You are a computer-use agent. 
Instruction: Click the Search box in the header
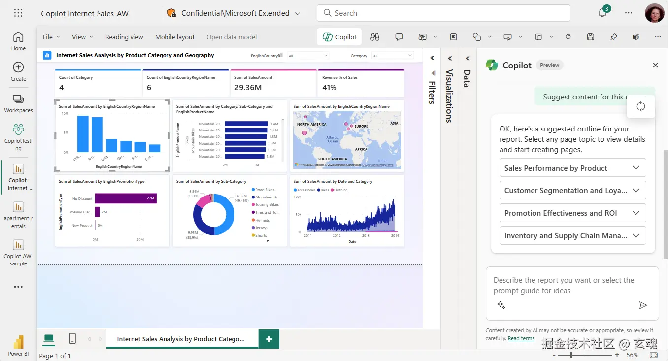pyautogui.click(x=443, y=13)
